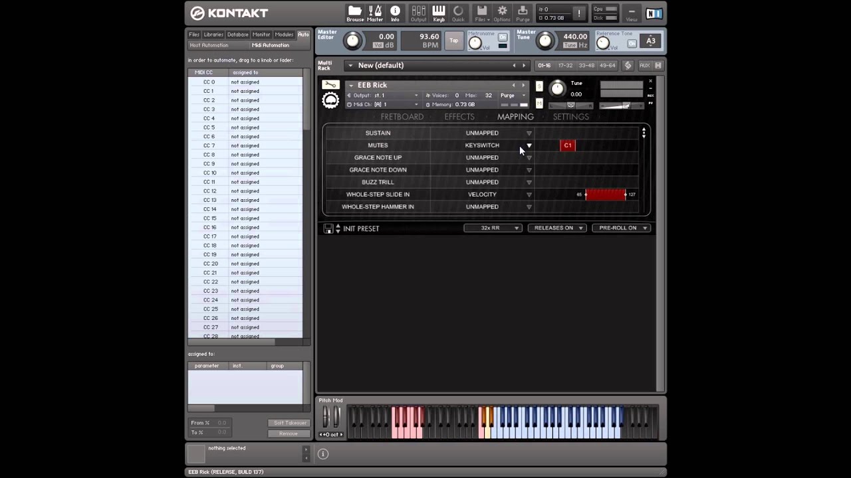Open MUTES mapping dropdown arrow
Screen dimensions: 851x478
(529, 145)
